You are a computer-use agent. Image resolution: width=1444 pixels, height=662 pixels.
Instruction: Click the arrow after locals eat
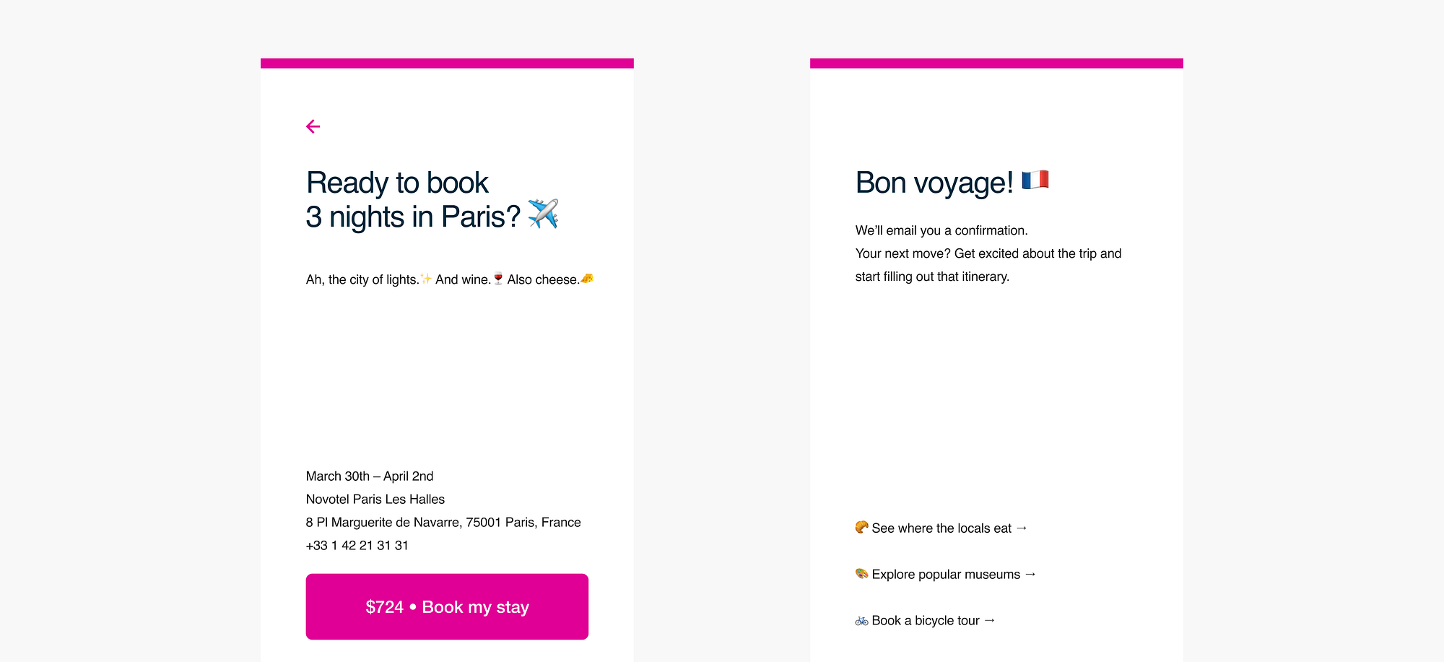point(1021,528)
